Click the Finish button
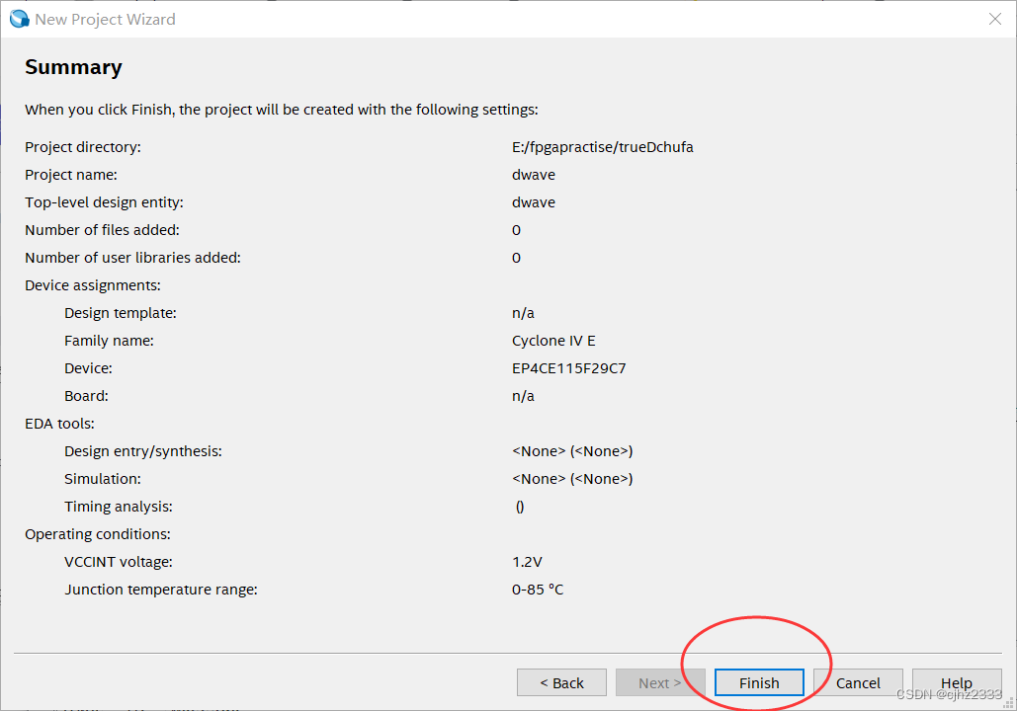1017x711 pixels. click(759, 682)
